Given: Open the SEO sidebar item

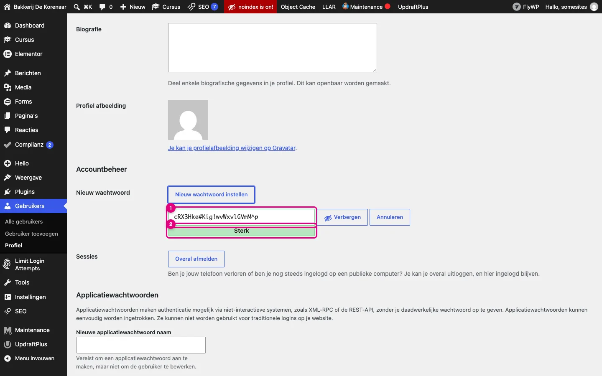Looking at the screenshot, I should tap(33, 311).
